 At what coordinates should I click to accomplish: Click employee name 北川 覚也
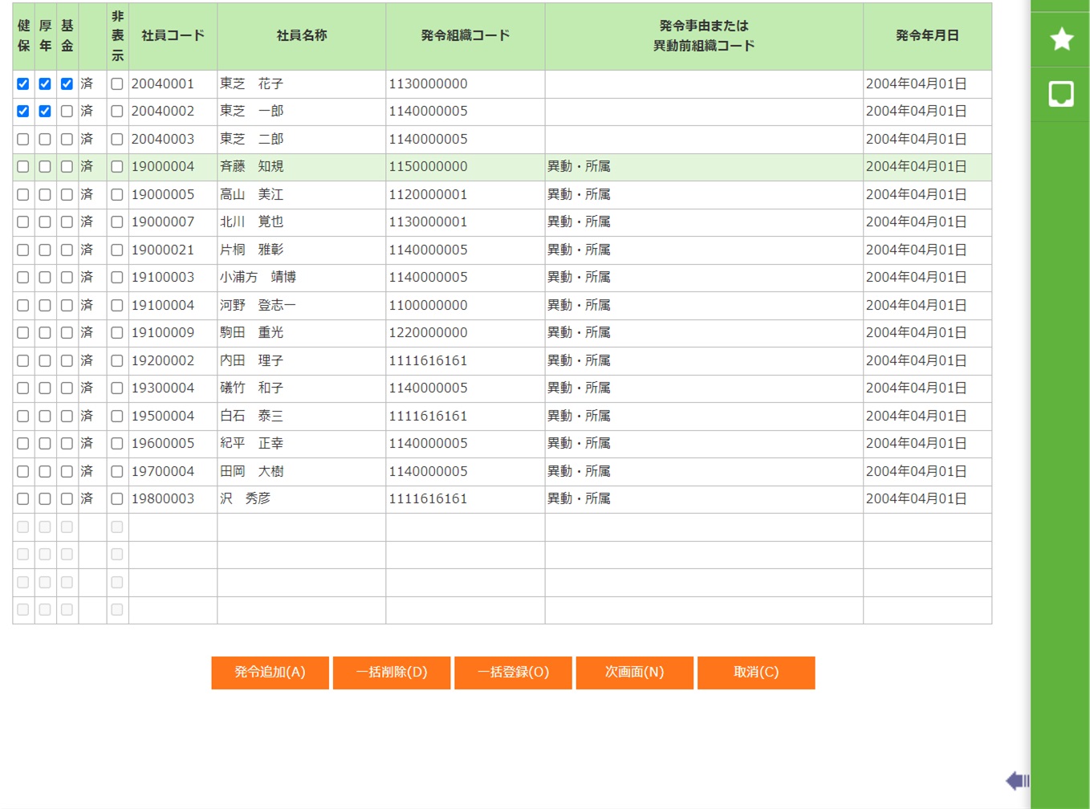pos(252,222)
